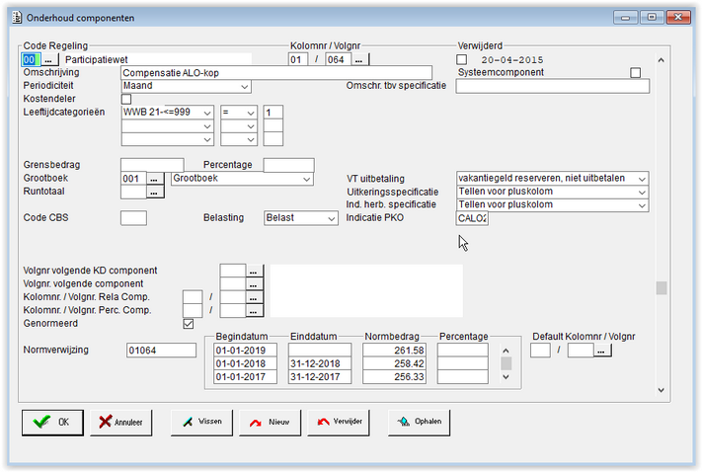Click the Code CBS input field
This screenshot has height=472, width=702.
point(134,218)
